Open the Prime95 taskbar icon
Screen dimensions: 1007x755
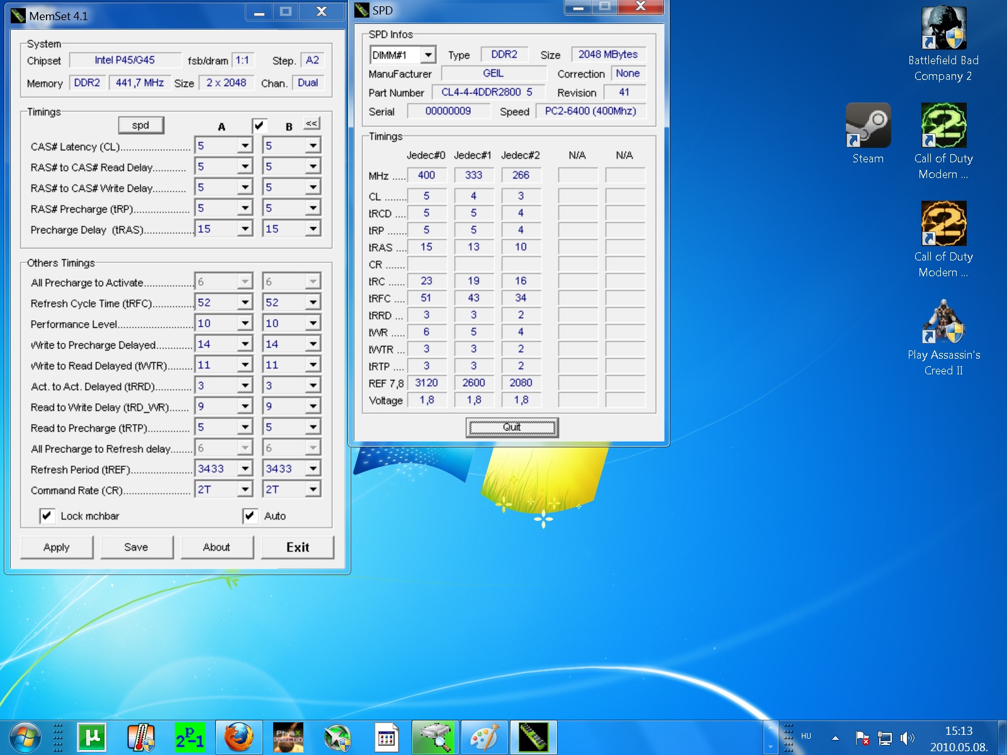coord(189,737)
